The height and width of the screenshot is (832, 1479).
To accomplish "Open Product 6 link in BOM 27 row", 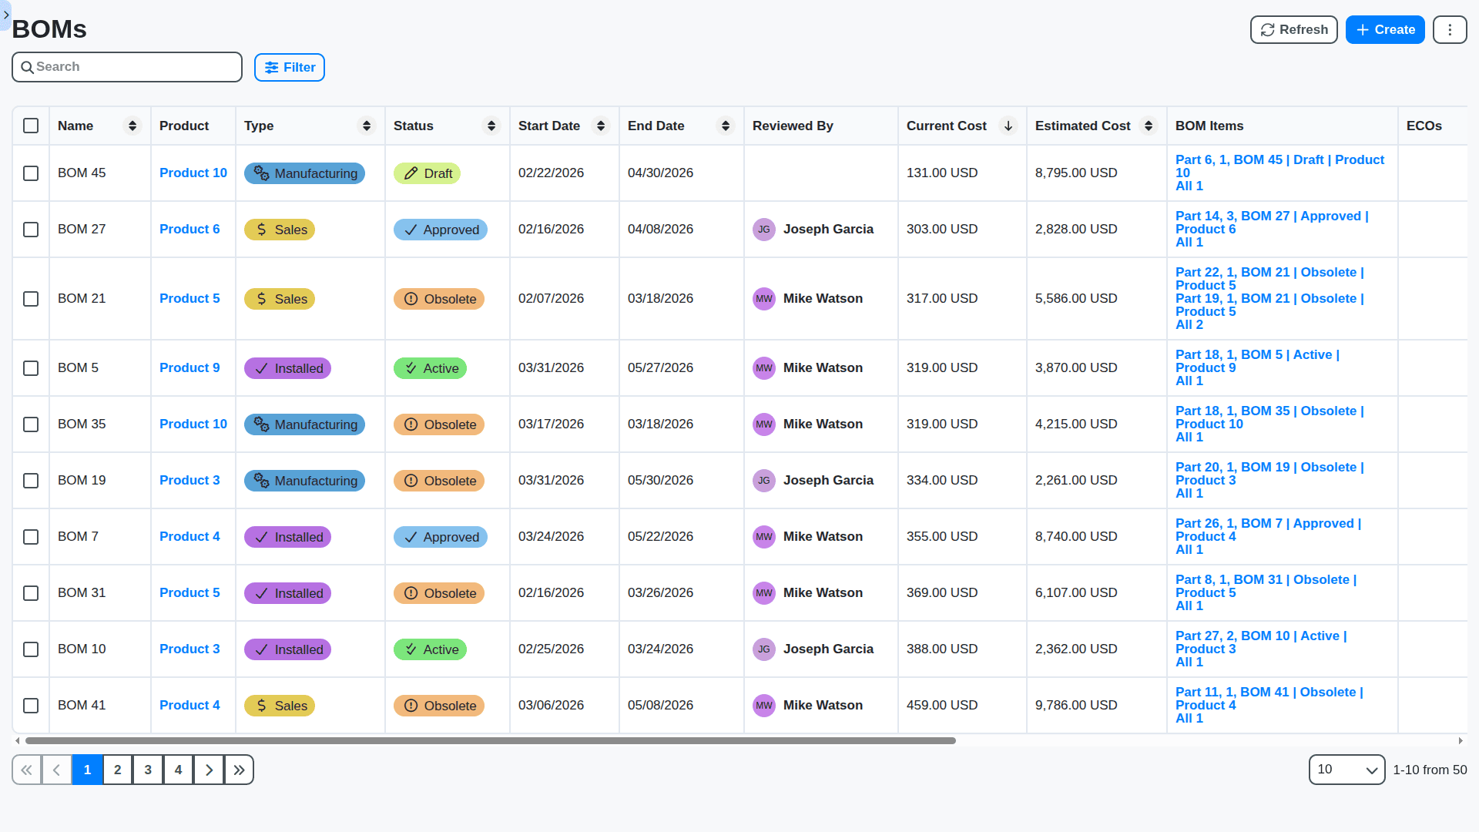I will [x=189, y=229].
